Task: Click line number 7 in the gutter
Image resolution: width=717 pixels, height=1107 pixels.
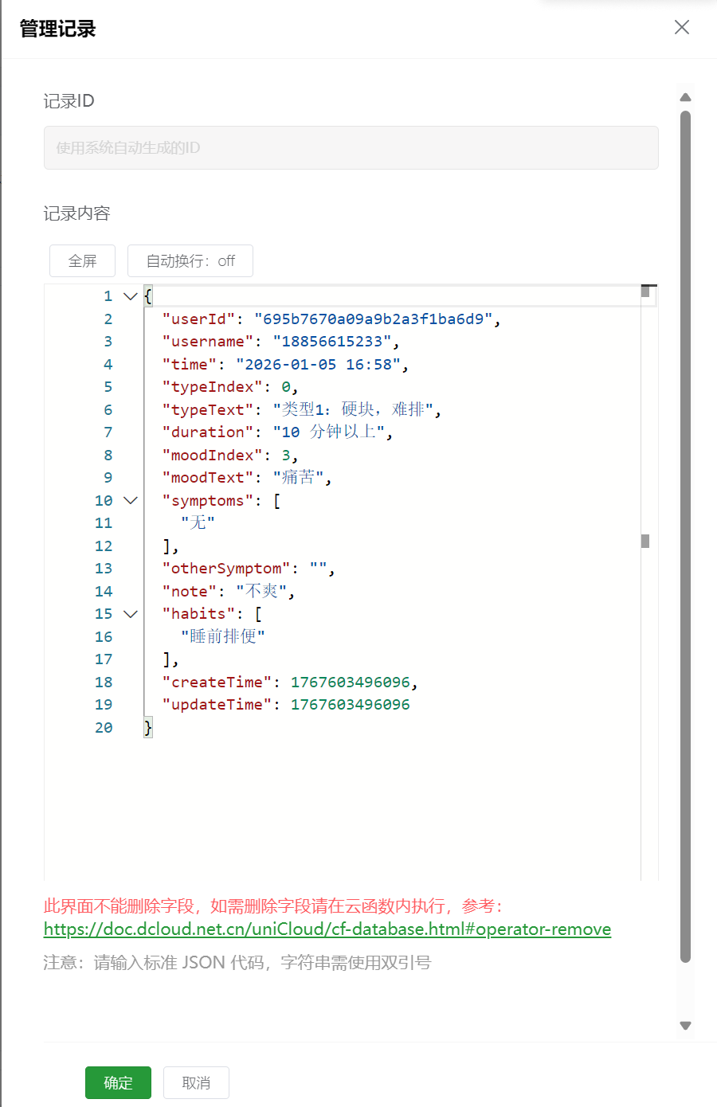Action: pyautogui.click(x=108, y=432)
